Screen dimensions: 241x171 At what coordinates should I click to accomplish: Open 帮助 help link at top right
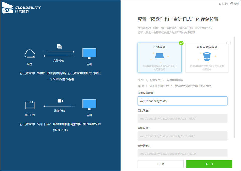(235, 4)
